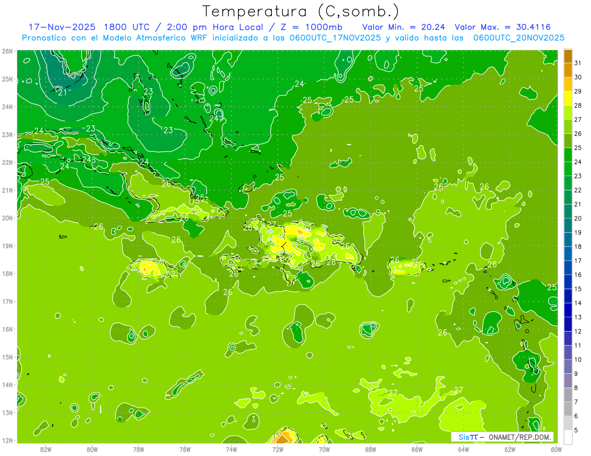591x456 pixels.
Task: Click the 14N latitude axis label
Action: tap(8, 385)
